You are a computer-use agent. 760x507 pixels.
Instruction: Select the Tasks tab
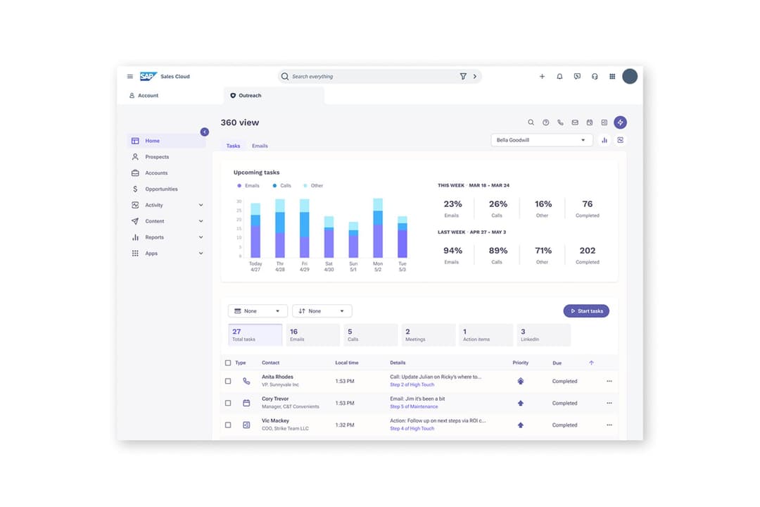point(233,146)
